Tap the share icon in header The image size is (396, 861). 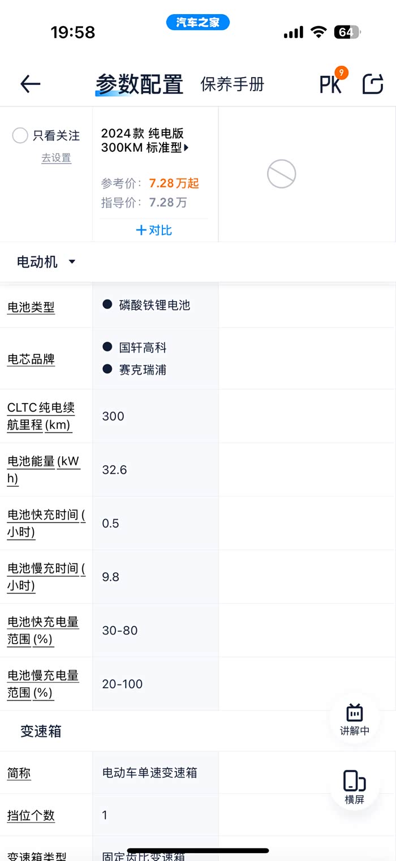[373, 84]
